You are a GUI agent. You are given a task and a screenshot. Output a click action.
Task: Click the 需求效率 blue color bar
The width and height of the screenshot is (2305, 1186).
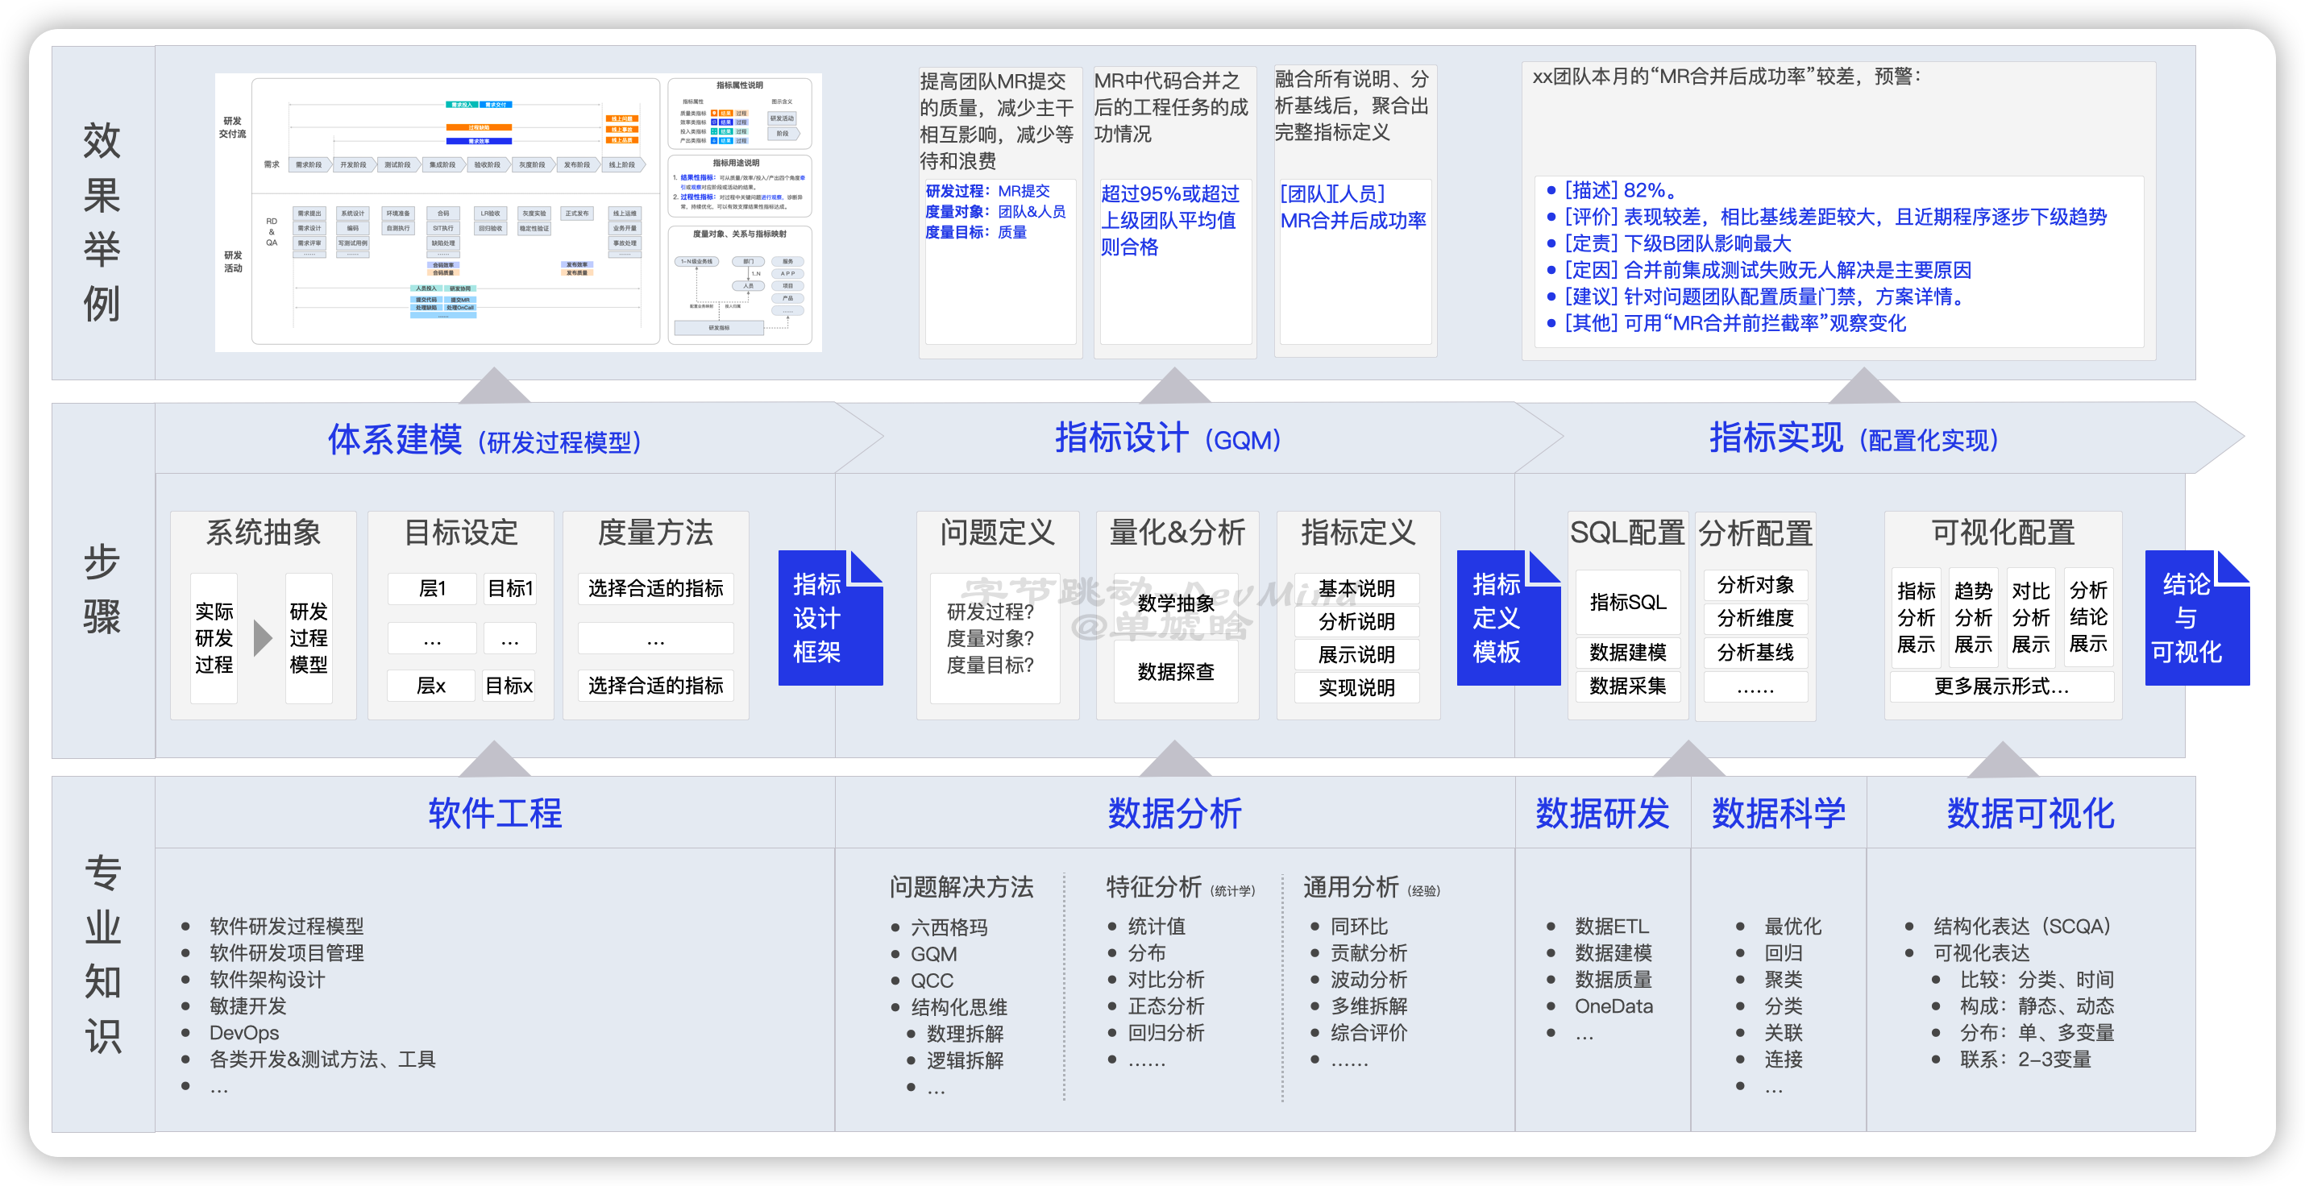click(479, 141)
